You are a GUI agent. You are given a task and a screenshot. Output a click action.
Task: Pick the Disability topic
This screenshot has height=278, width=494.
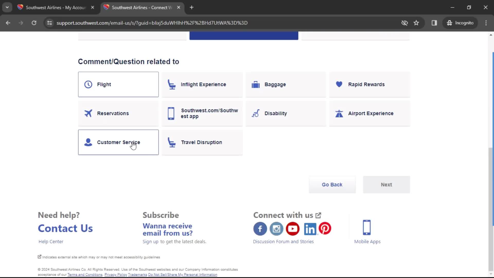pos(286,113)
